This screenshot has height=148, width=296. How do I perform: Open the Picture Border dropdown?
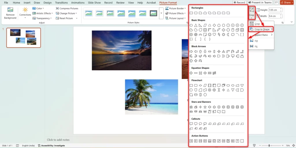point(176,8)
